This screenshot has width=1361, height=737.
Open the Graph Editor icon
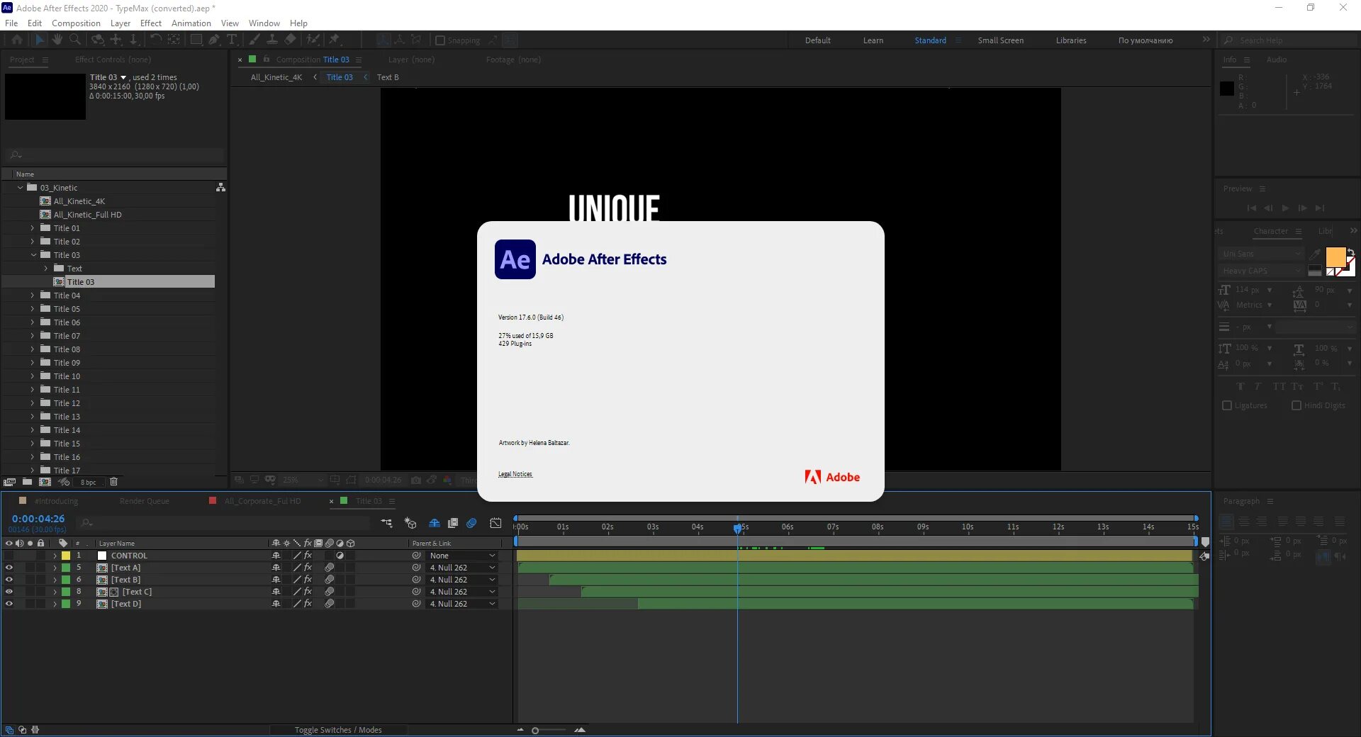(x=496, y=523)
